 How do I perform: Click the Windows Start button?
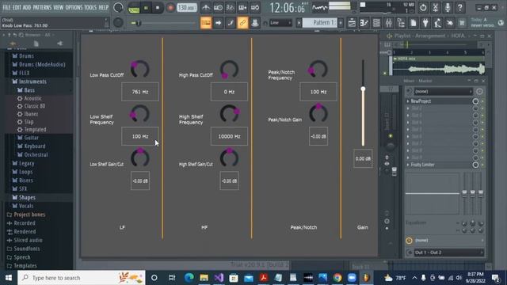pos(9,278)
